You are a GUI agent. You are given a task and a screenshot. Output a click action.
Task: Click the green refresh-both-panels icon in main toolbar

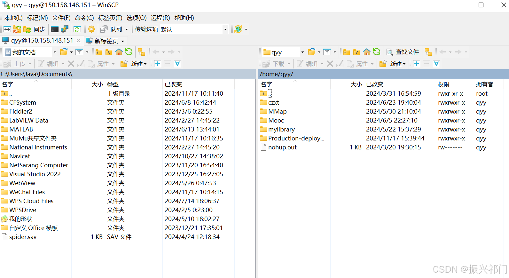pos(77,29)
